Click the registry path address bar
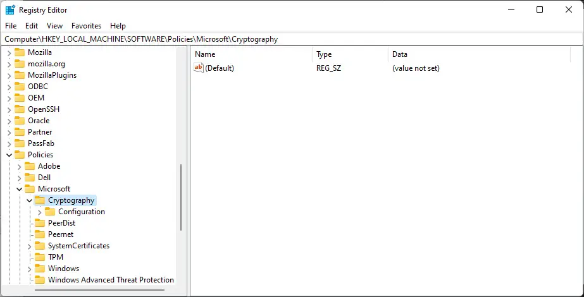 click(292, 39)
